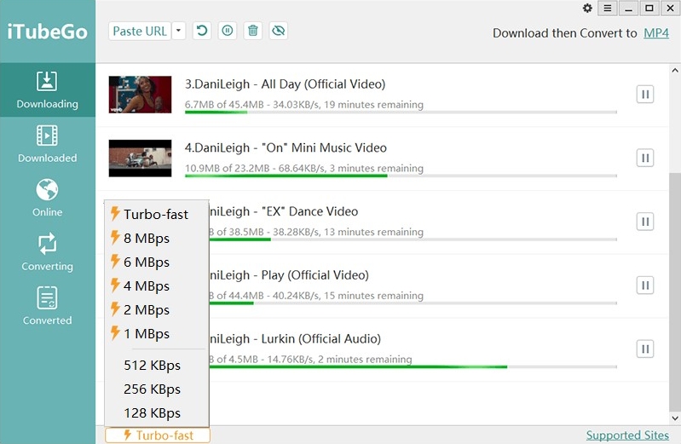Pause the "On" Mini Music Video download
This screenshot has width=681, height=444.
[x=645, y=159]
